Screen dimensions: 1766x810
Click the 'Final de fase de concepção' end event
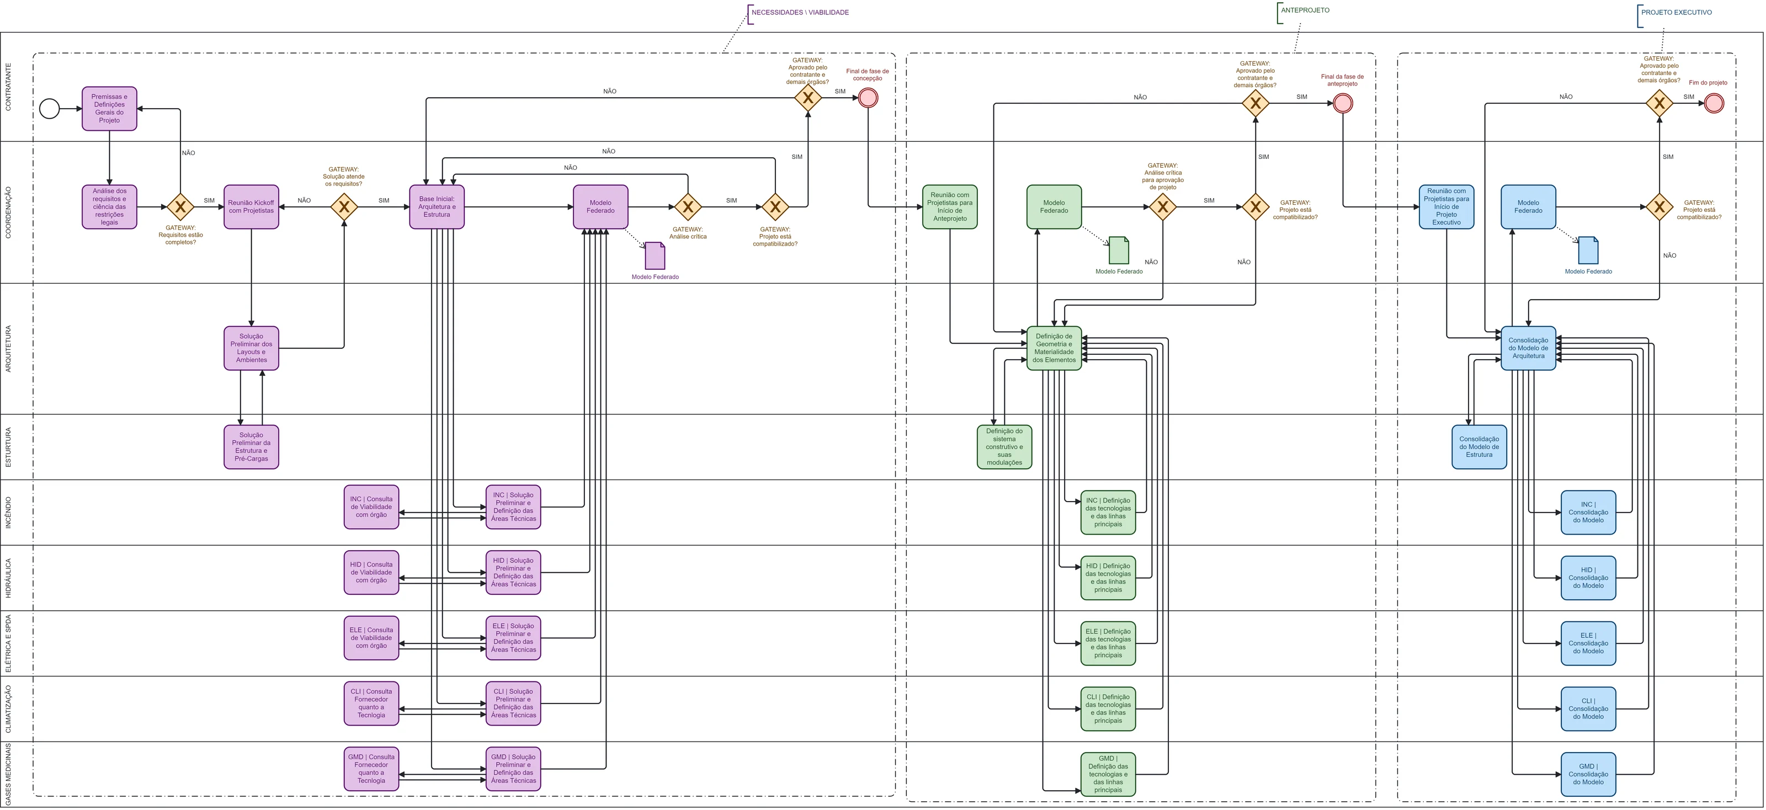[x=868, y=98]
